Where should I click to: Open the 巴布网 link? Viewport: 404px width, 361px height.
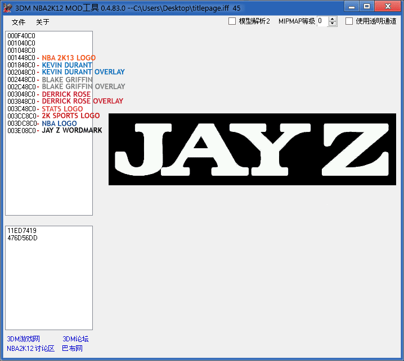[x=72, y=349]
